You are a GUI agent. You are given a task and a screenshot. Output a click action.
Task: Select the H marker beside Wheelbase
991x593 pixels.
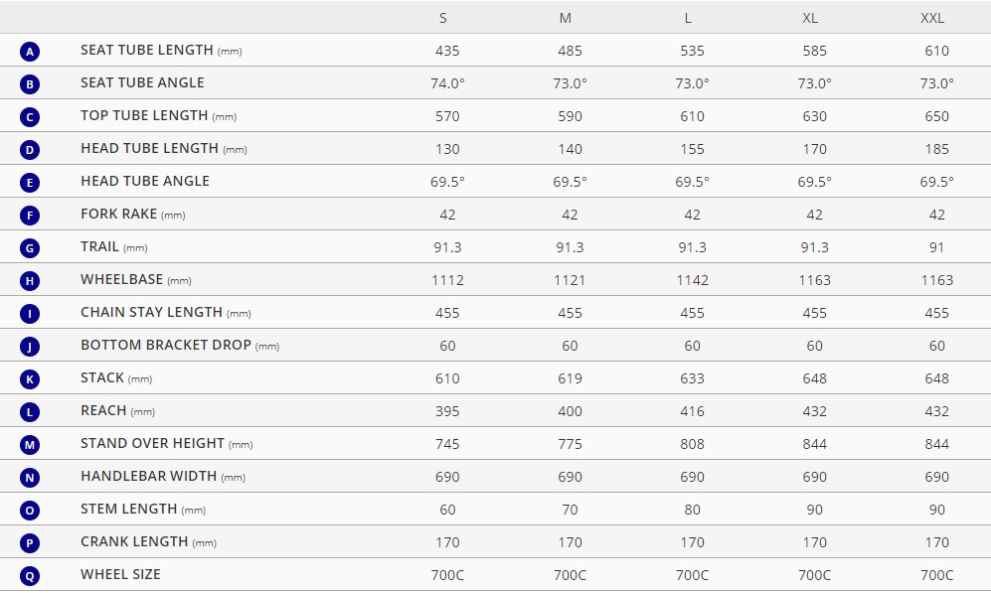coord(30,281)
